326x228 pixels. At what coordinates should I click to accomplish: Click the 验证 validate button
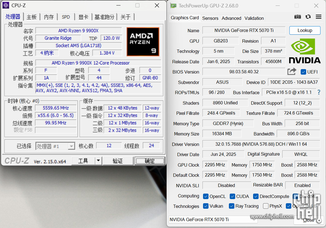(118, 161)
